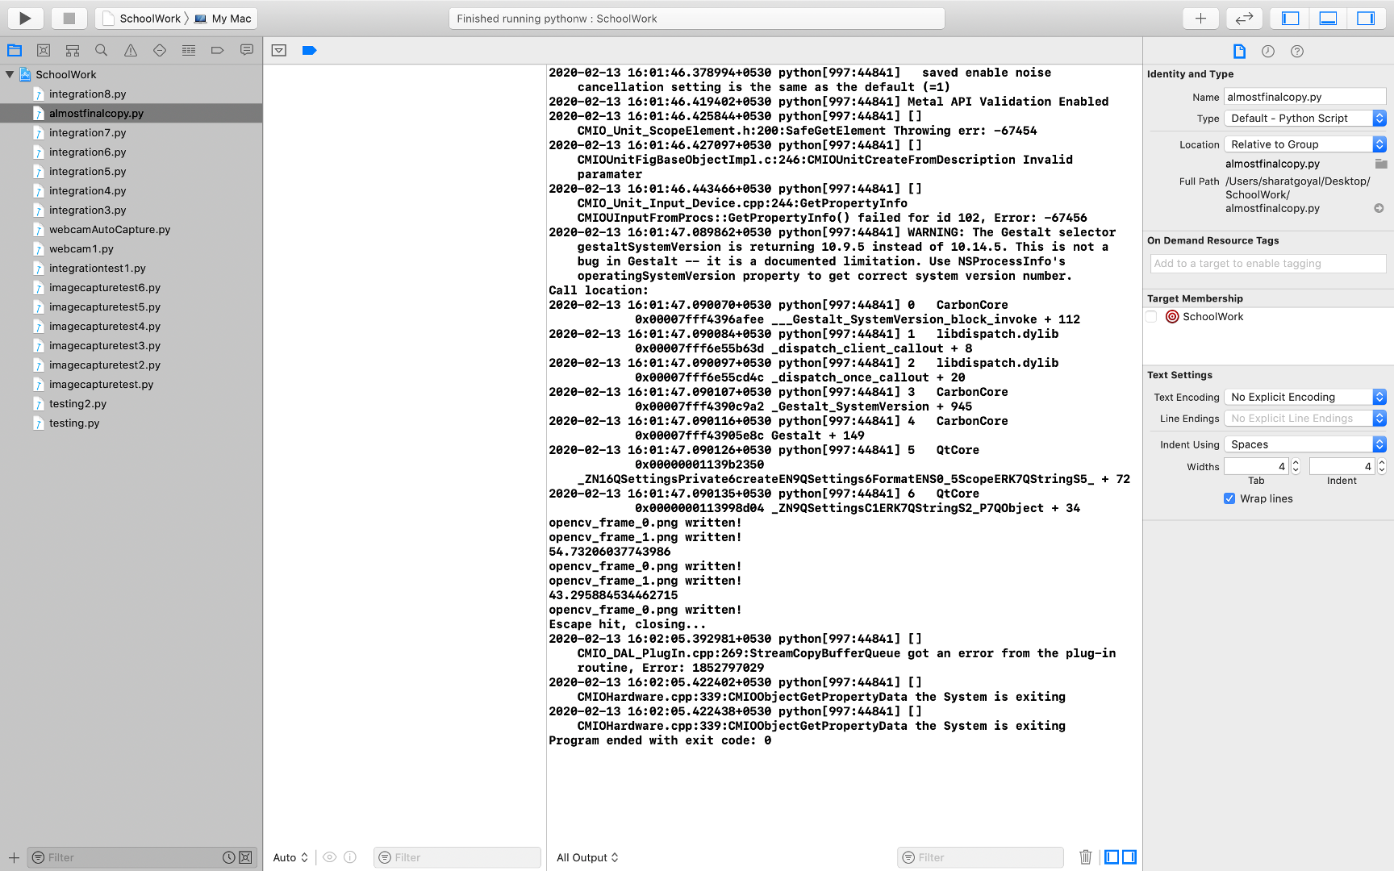The image size is (1394, 871).
Task: Select the My Mac run destination
Action: pyautogui.click(x=223, y=19)
